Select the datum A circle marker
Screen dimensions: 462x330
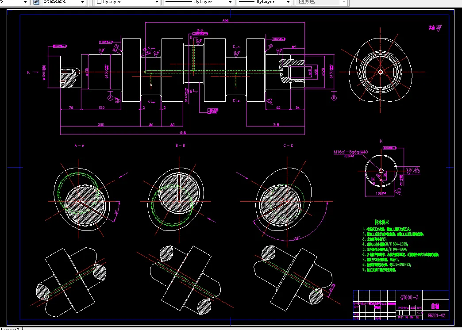pos(110,98)
